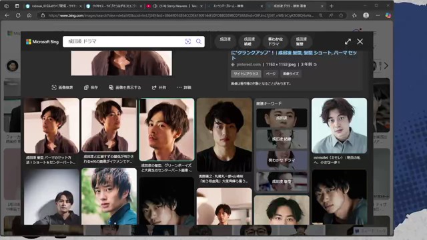
Task: Click the サイトにアクセス button
Action: [246, 74]
